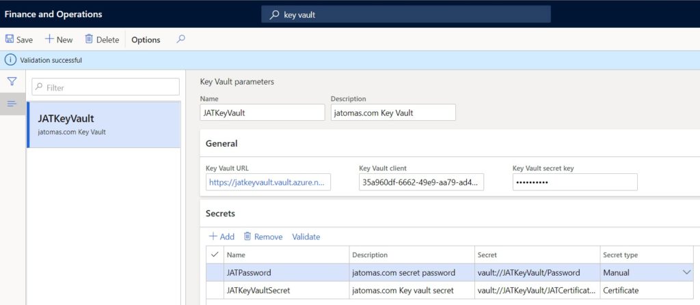
Task: Tick the row selector for JATKeyVaultSecret
Action: click(x=215, y=290)
